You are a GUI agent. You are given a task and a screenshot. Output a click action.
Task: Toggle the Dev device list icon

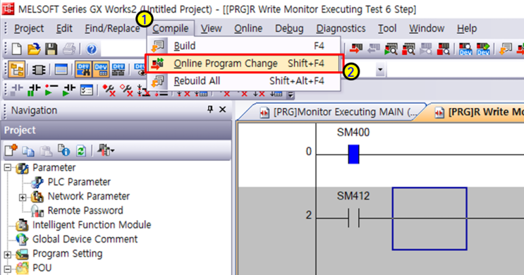(101, 70)
